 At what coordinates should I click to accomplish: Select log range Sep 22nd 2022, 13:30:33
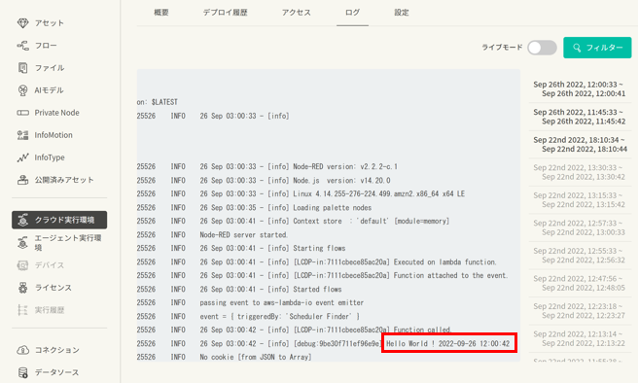(580, 172)
